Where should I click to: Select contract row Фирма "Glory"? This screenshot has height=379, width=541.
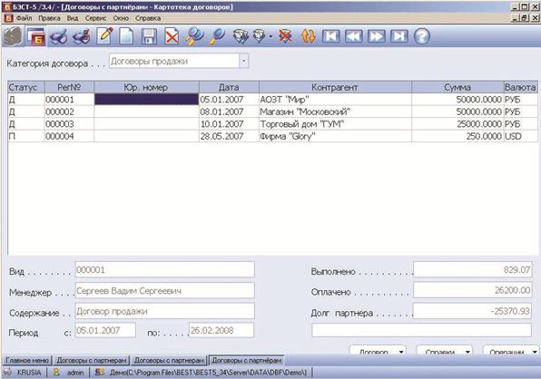(272, 136)
